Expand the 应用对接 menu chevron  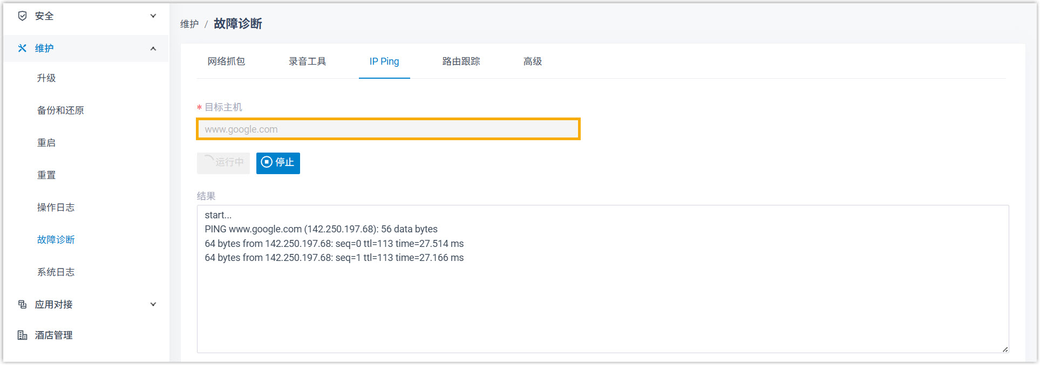point(153,305)
